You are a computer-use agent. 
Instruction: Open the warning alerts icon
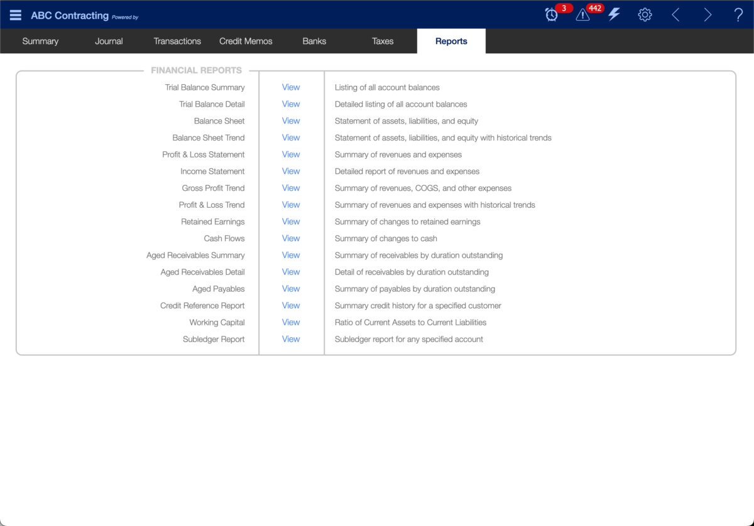click(582, 15)
